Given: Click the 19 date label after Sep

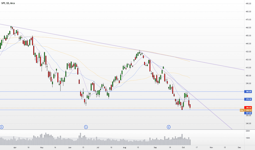Looking at the screenshot, I should (x=170, y=148).
